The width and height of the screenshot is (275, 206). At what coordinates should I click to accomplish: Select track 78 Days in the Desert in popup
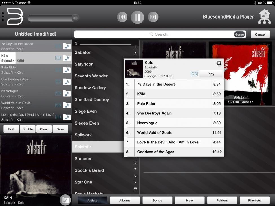point(174,84)
